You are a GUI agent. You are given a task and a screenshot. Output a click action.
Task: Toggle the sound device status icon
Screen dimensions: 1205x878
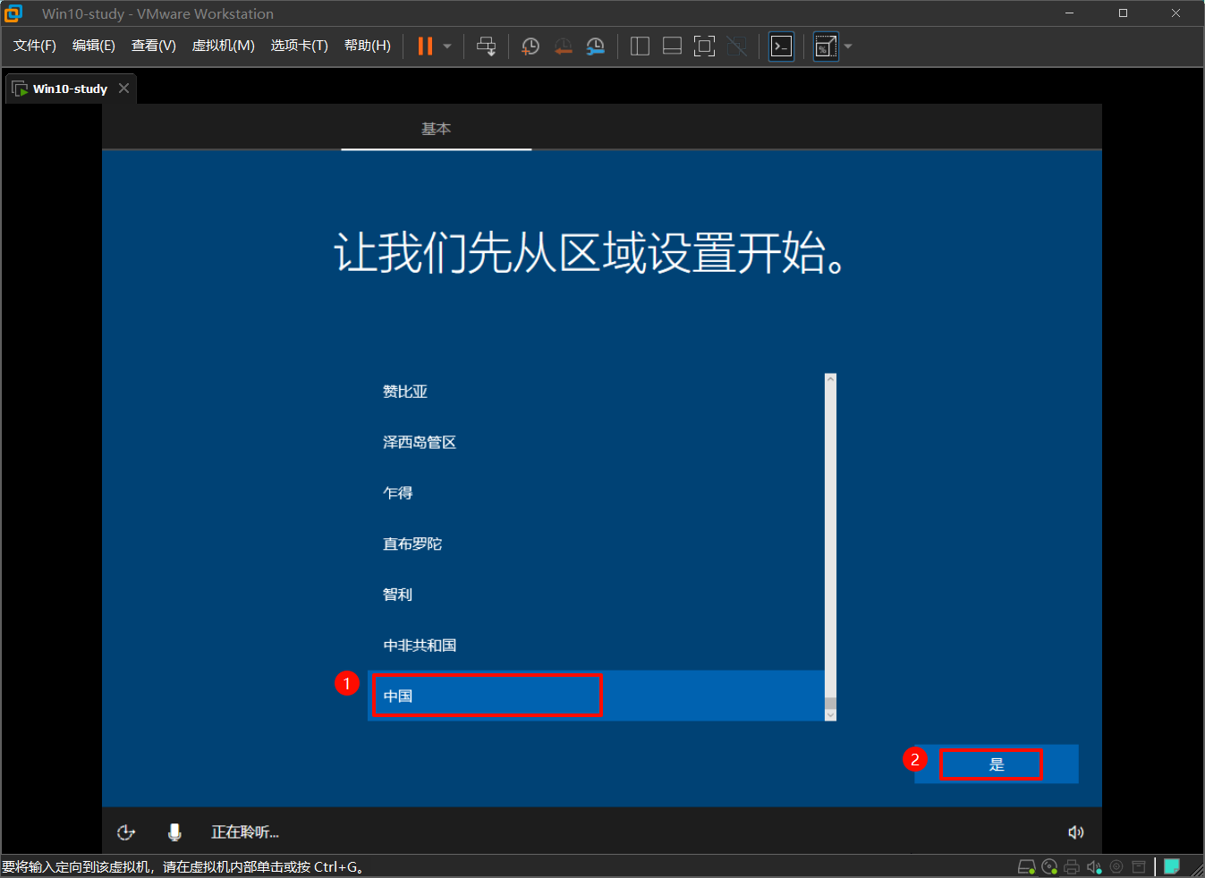click(x=1094, y=865)
